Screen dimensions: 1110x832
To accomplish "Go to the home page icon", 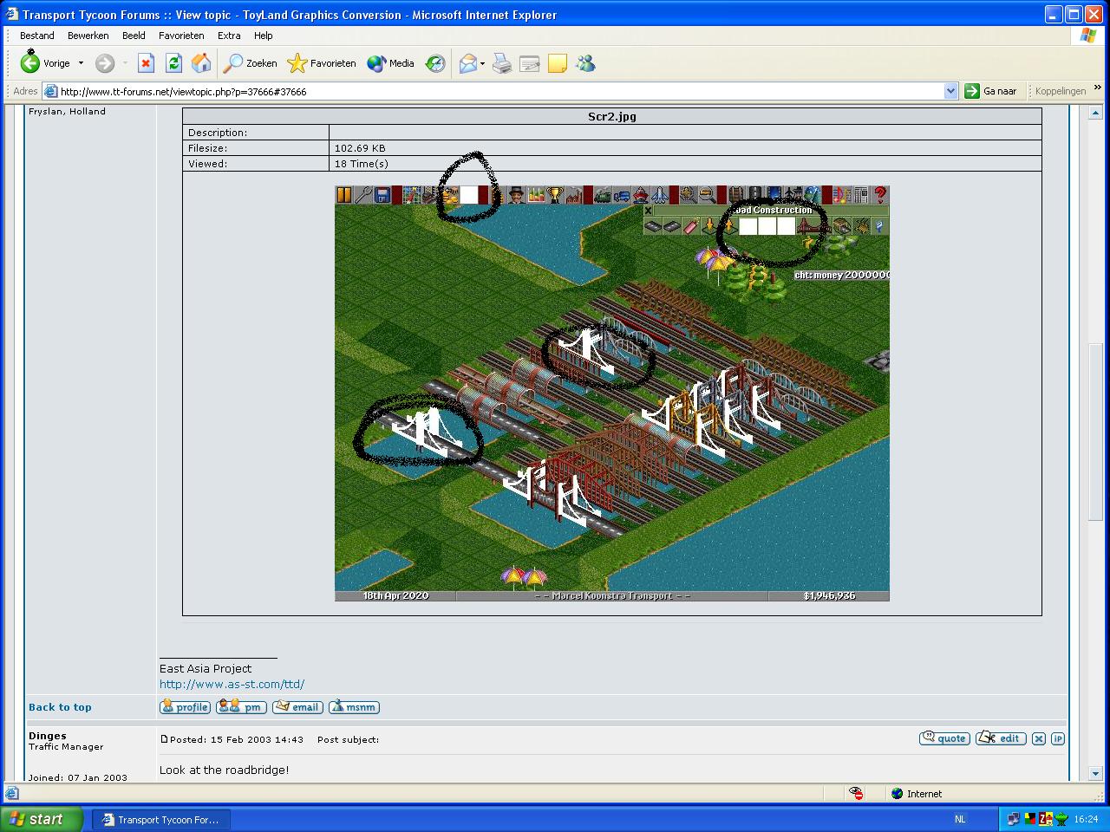I will [201, 63].
